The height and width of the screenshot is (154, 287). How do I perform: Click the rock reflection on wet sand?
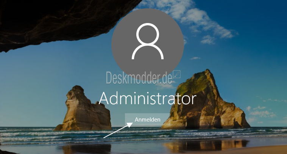pyautogui.click(x=205, y=145)
